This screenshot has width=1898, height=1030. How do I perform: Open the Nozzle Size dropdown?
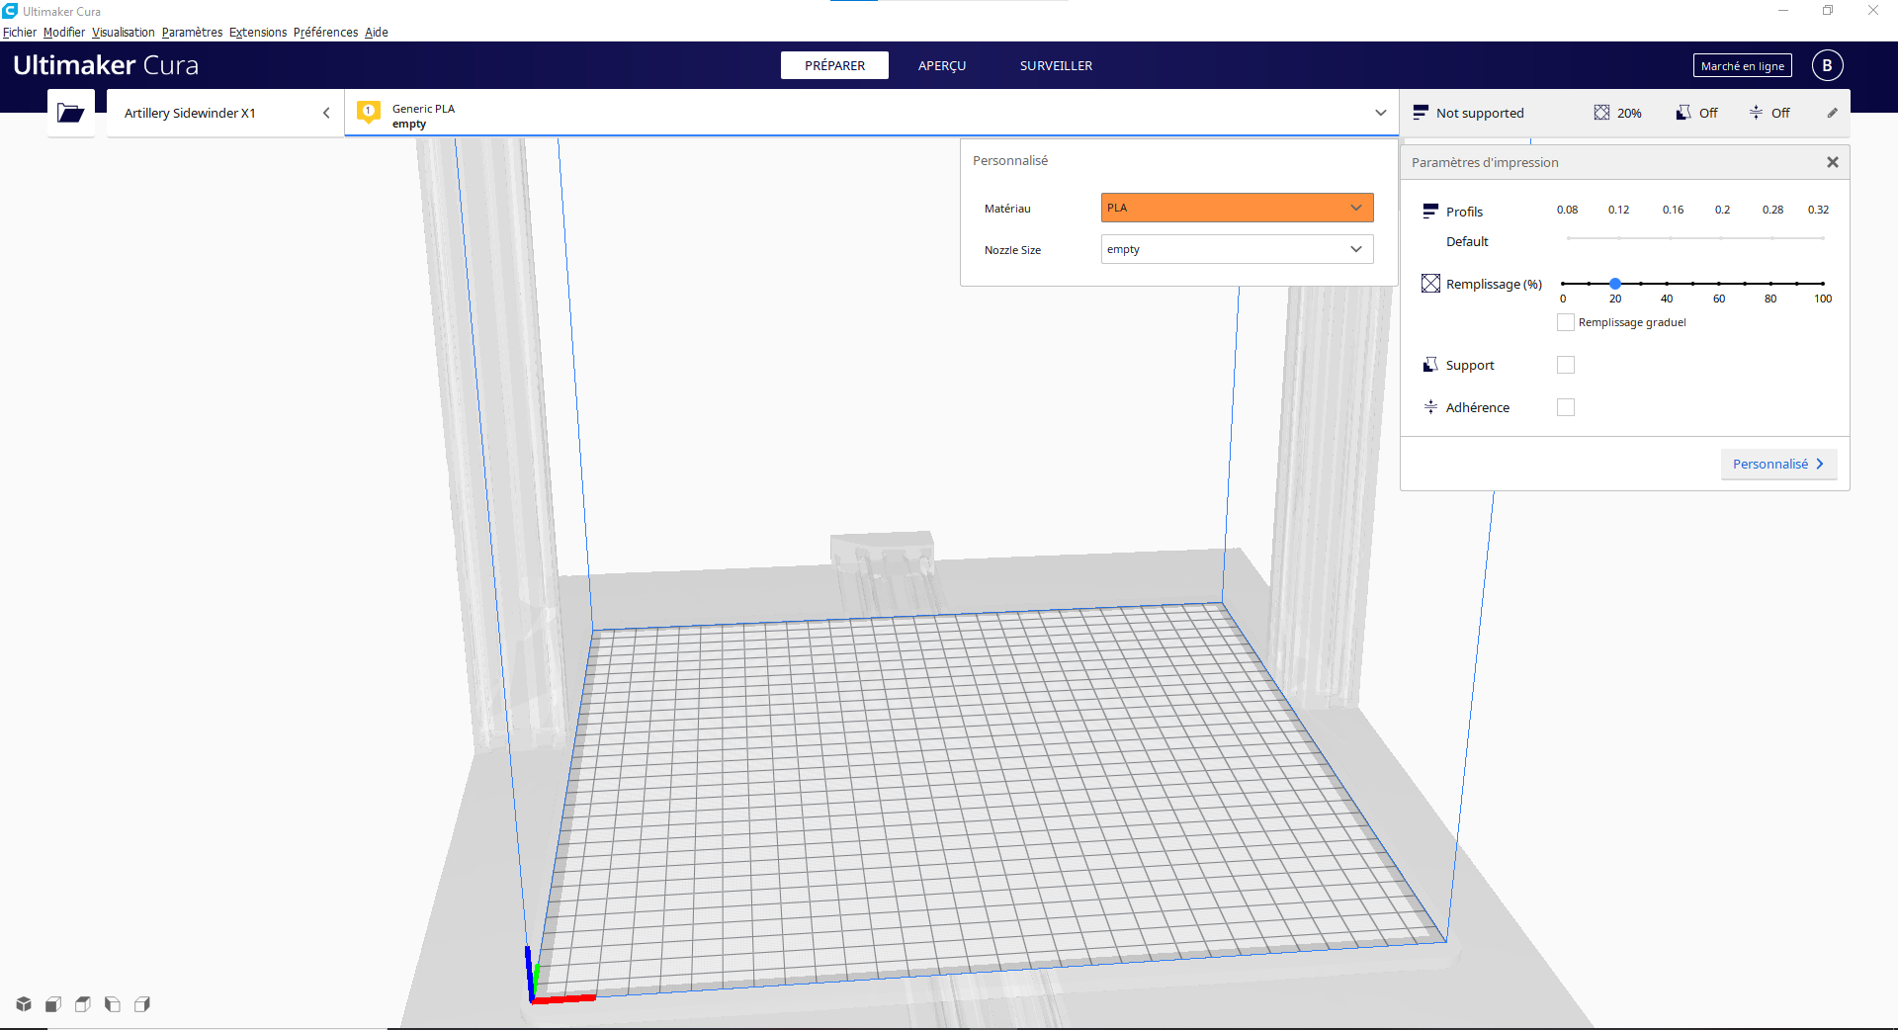1237,249
